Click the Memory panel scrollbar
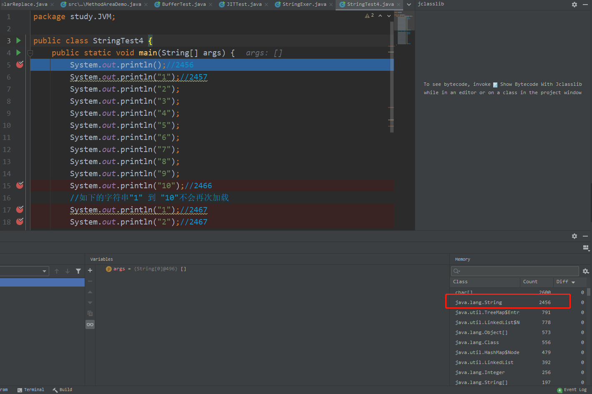Viewport: 592px width, 394px height. tap(589, 292)
